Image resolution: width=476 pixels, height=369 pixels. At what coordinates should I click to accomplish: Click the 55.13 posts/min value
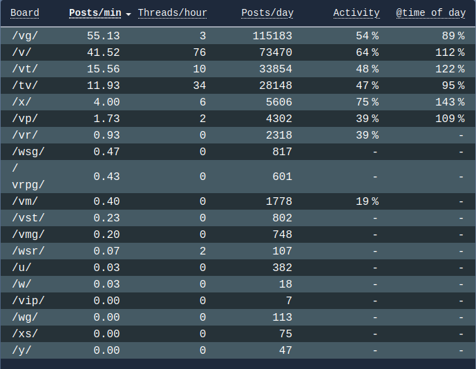click(x=104, y=36)
